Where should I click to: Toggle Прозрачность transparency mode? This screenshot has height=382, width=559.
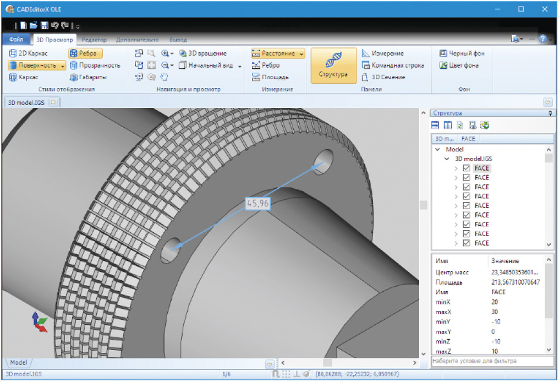click(x=95, y=66)
